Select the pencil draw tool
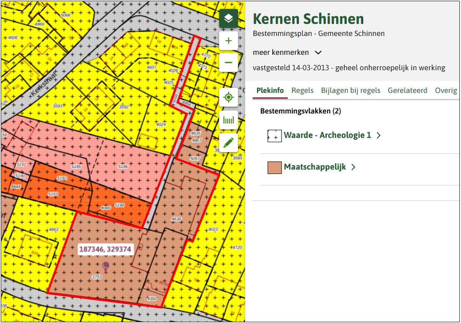461x323 pixels. point(229,143)
